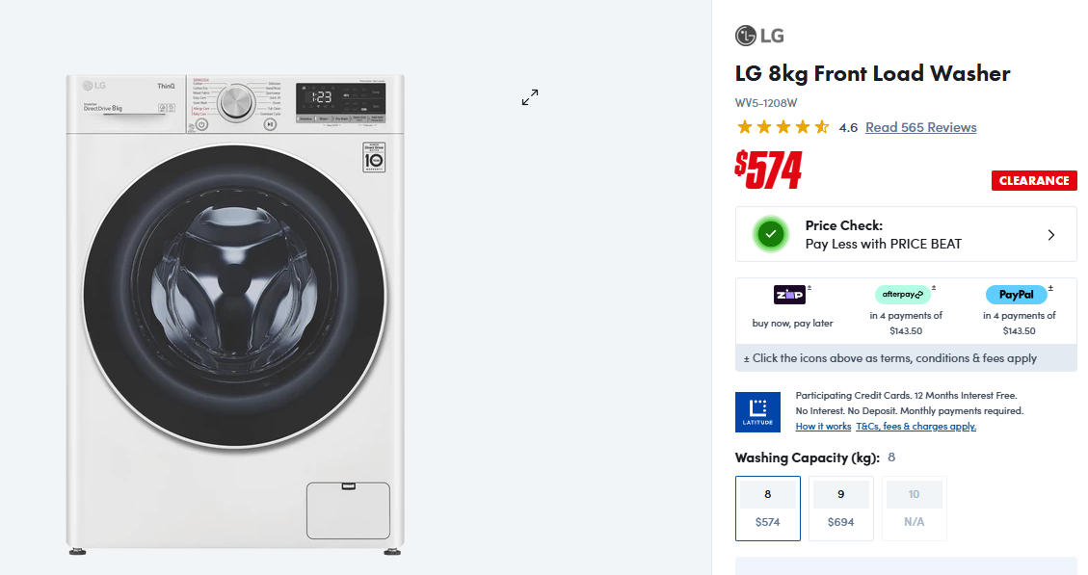Click the Zip payment icon
The width and height of the screenshot is (1088, 575).
(789, 295)
